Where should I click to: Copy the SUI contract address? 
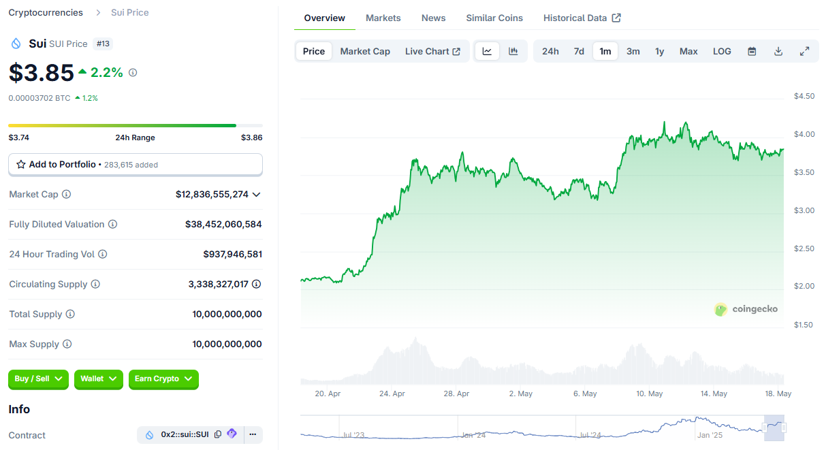(218, 434)
